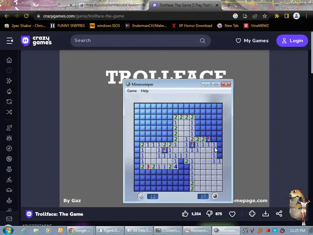Open Updated games refresh icon

(9, 102)
